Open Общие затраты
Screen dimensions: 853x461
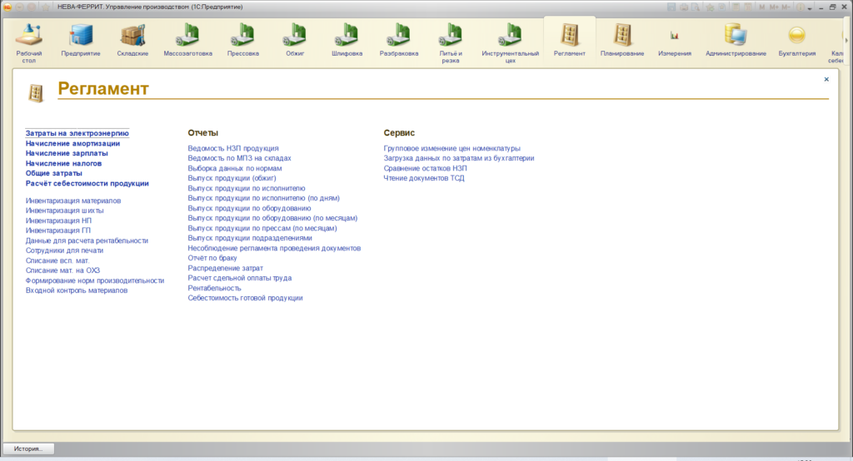tap(54, 173)
